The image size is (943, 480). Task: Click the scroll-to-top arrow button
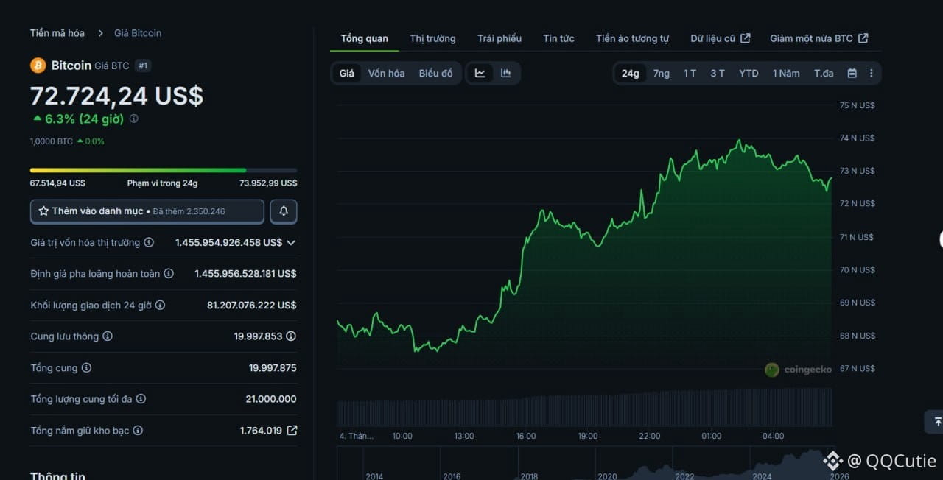[x=936, y=422]
